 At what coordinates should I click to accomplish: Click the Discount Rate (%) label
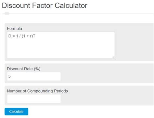click(x=24, y=69)
